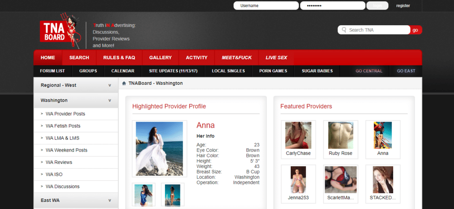Open the SEARCH tab
This screenshot has height=209, width=454.
pos(79,57)
